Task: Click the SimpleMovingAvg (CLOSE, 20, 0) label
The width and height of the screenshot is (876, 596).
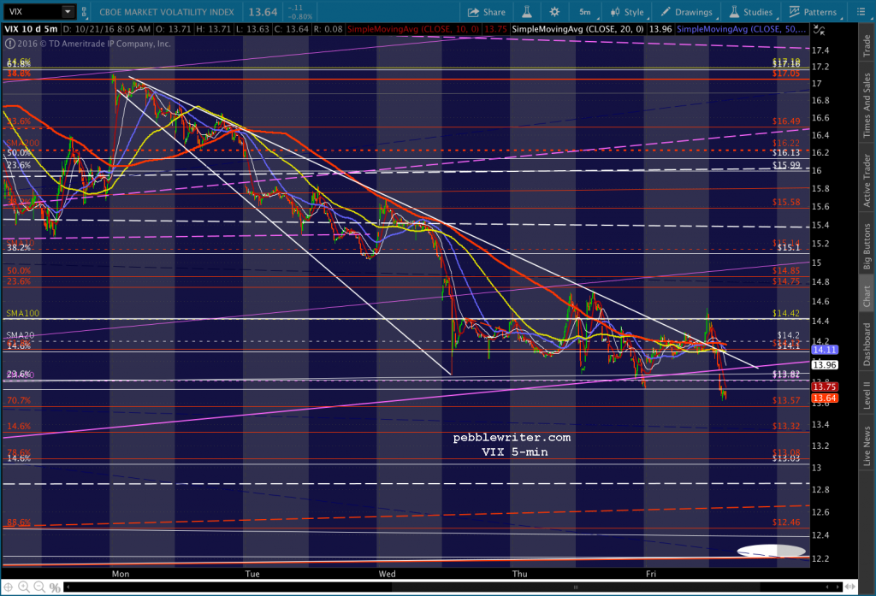Action: [577, 29]
